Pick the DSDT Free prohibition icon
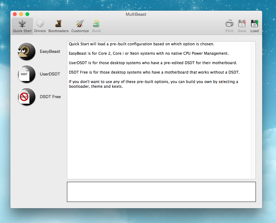 tap(26, 97)
